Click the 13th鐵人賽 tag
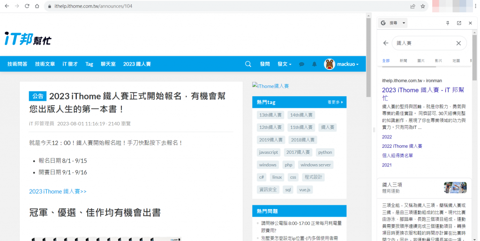This screenshot has width=480, height=241. pos(270,115)
